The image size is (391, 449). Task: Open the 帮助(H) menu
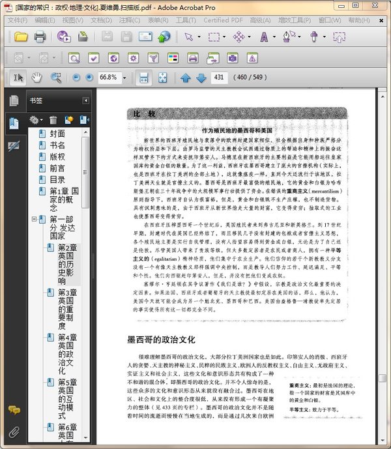tap(359, 20)
